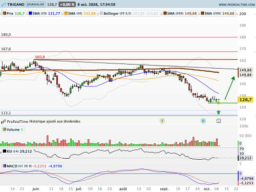The image size is (256, 192).
Task: Click the 29,212 RSI value tag
Action: coord(245,158)
